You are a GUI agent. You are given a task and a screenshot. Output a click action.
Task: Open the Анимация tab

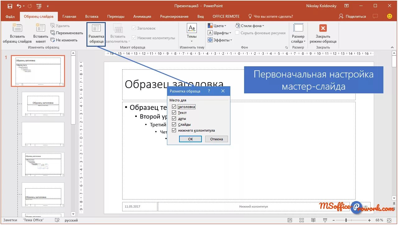(x=142, y=16)
